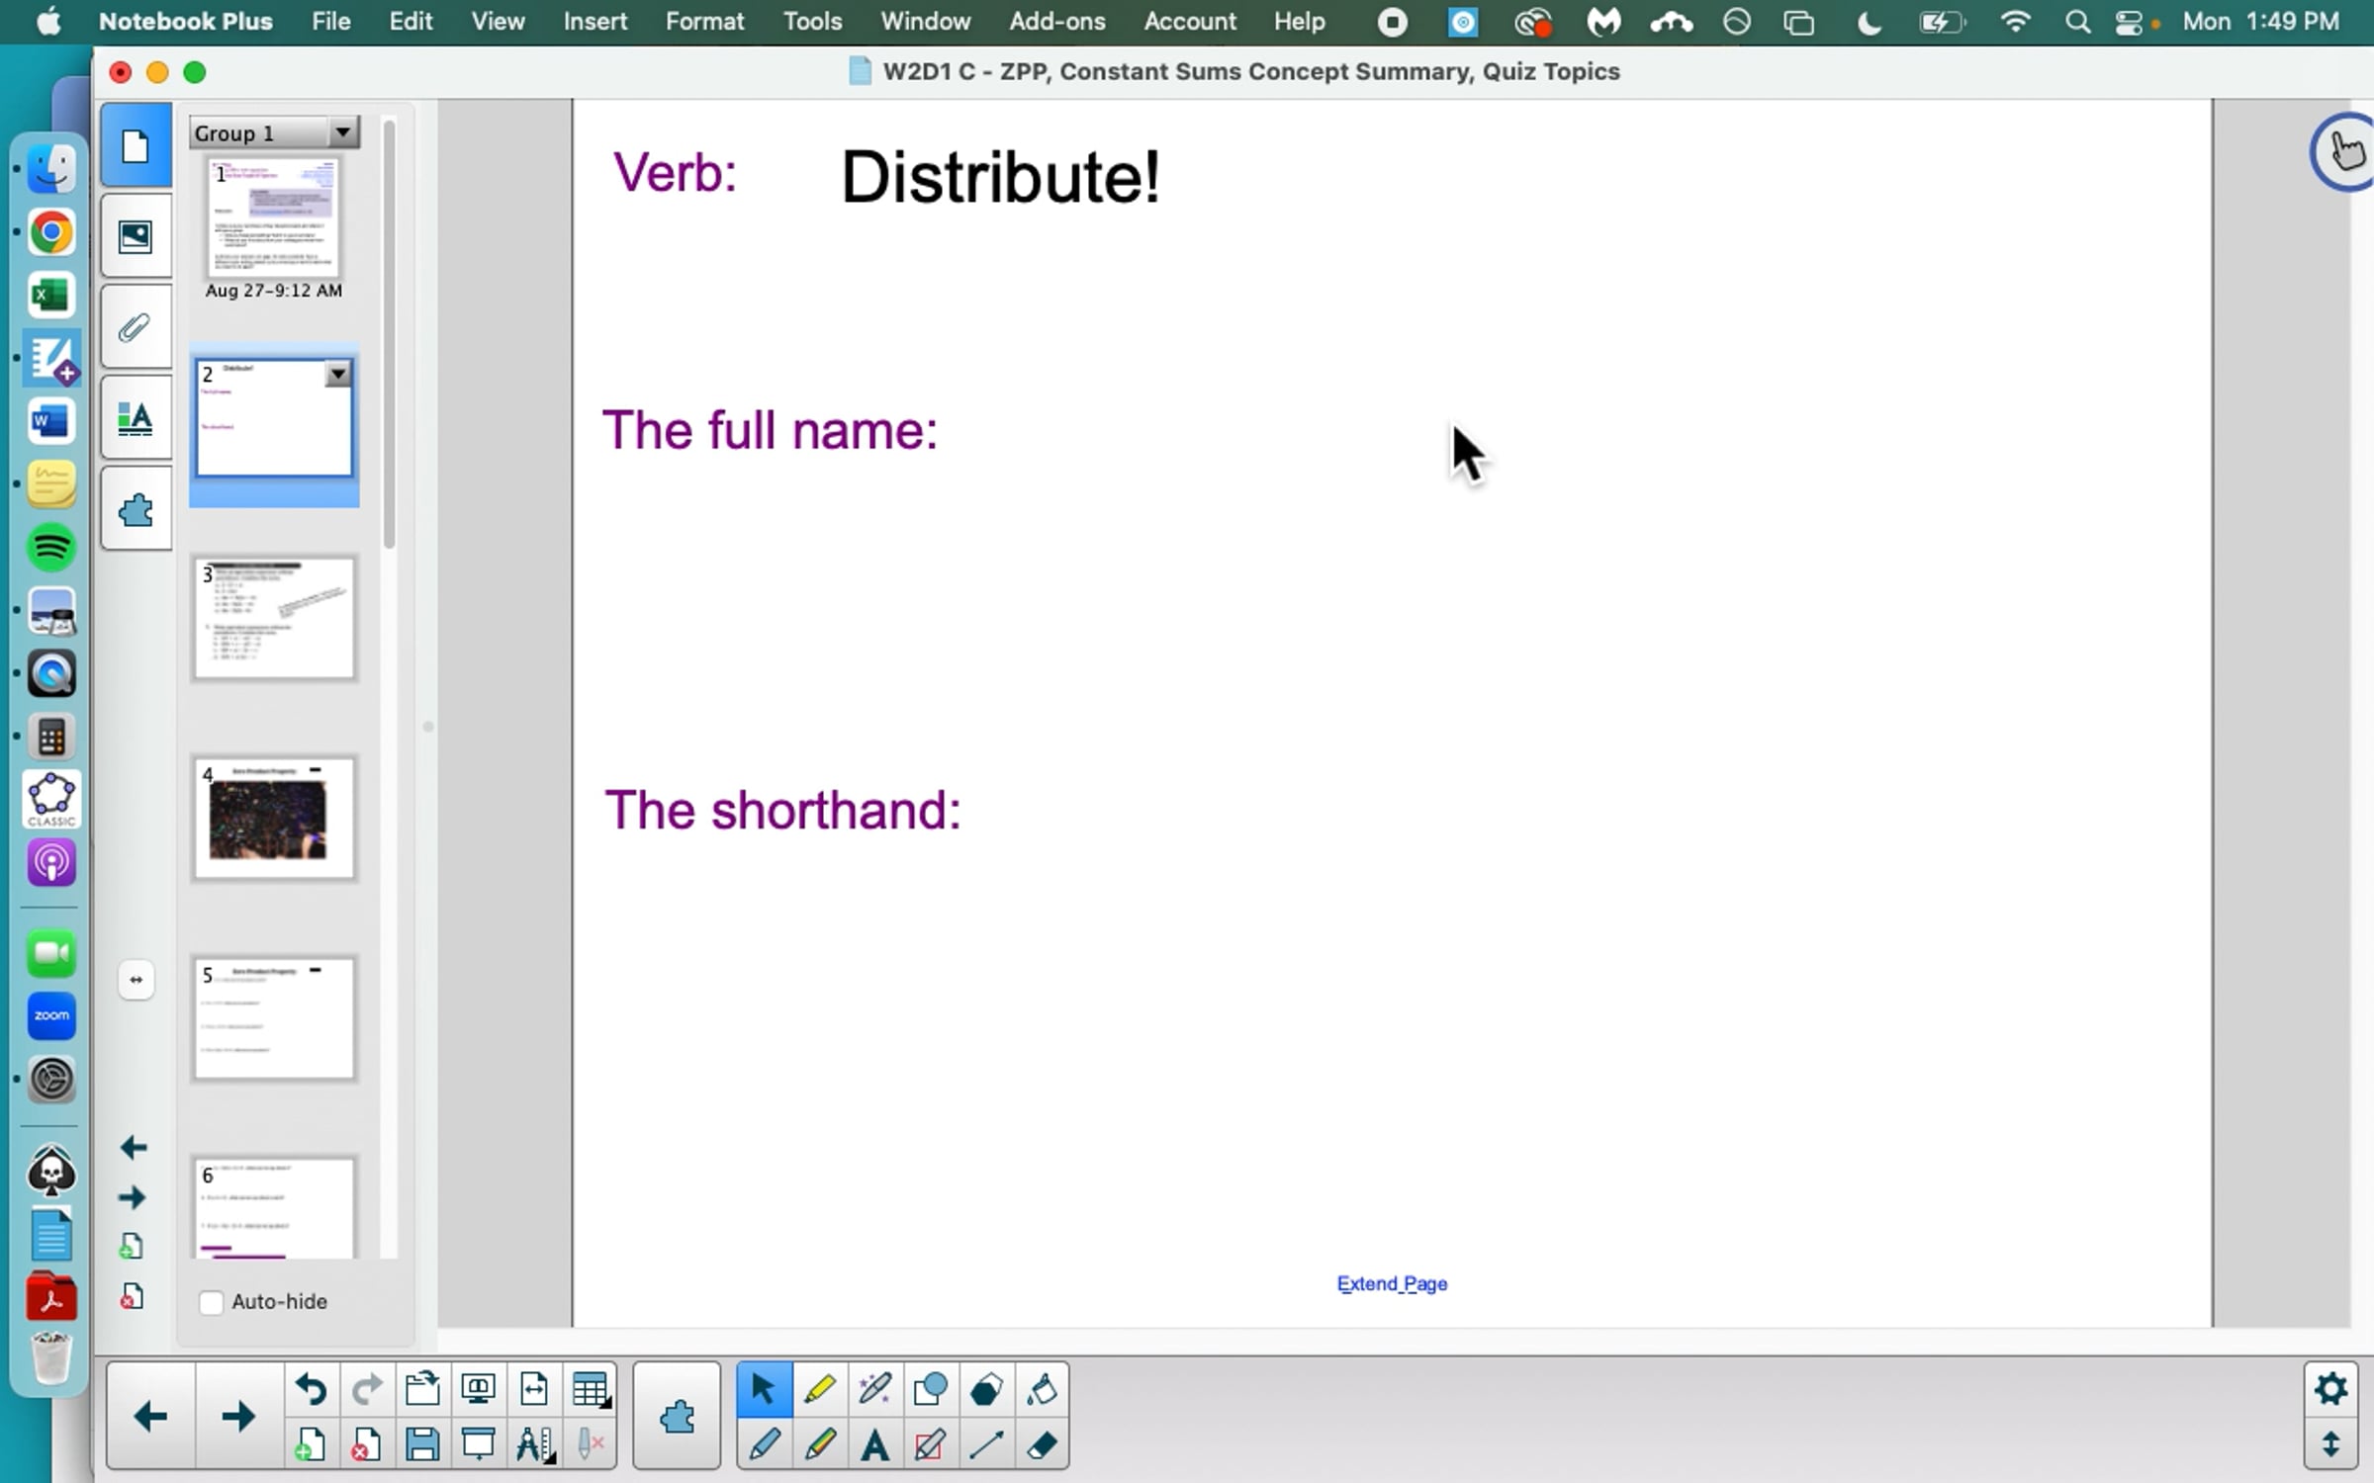Screen dimensions: 2374x1483
Task: Open the Format menu
Action: coord(704,22)
